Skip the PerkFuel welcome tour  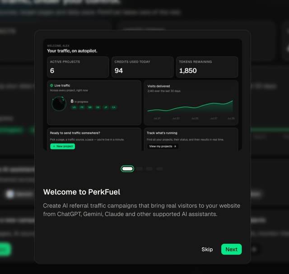coord(207,249)
